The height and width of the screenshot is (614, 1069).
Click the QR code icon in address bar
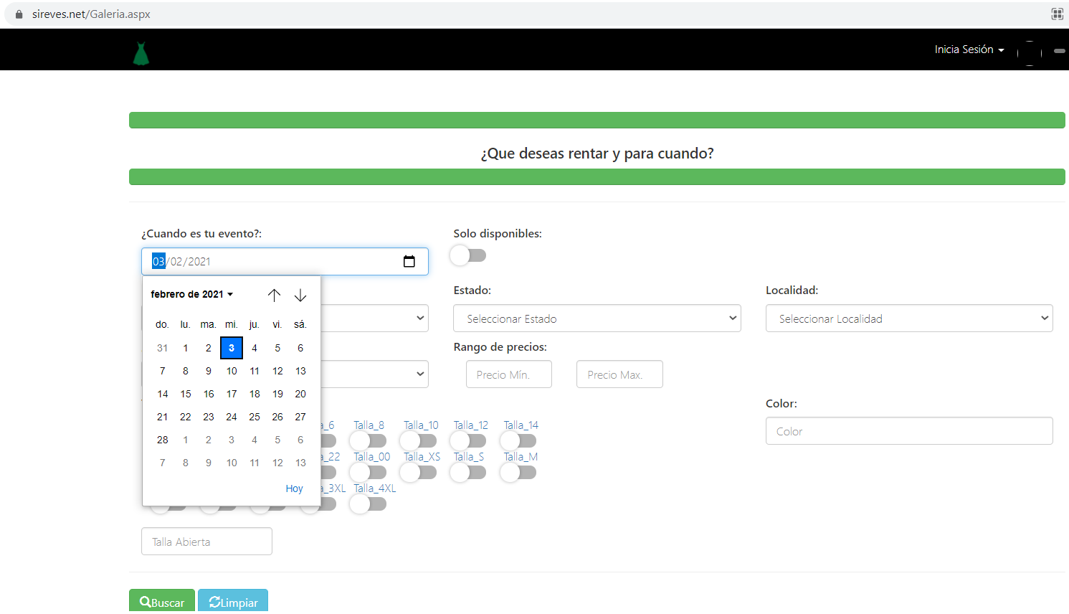[1057, 14]
